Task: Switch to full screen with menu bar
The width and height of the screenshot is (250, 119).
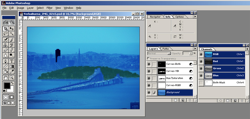Action: [9, 103]
